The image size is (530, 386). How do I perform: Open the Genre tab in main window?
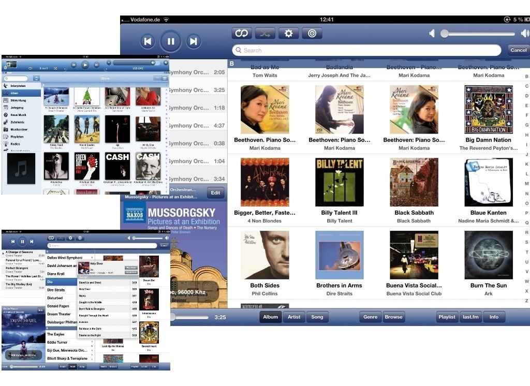pyautogui.click(x=371, y=317)
